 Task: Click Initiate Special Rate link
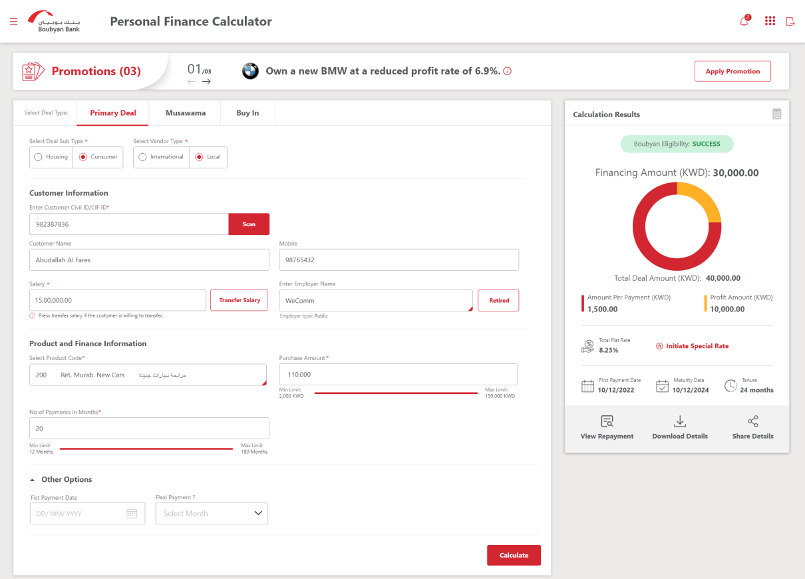[693, 346]
